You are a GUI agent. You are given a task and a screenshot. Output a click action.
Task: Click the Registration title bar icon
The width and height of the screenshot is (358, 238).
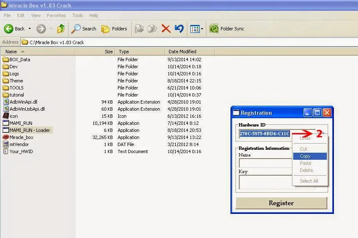pyautogui.click(x=236, y=113)
